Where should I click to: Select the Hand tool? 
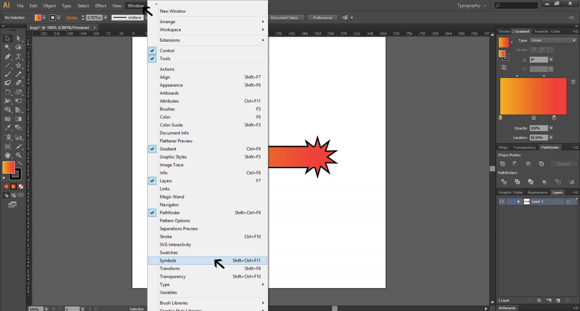[x=8, y=155]
